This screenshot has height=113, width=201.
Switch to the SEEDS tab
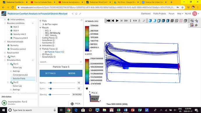(72, 73)
